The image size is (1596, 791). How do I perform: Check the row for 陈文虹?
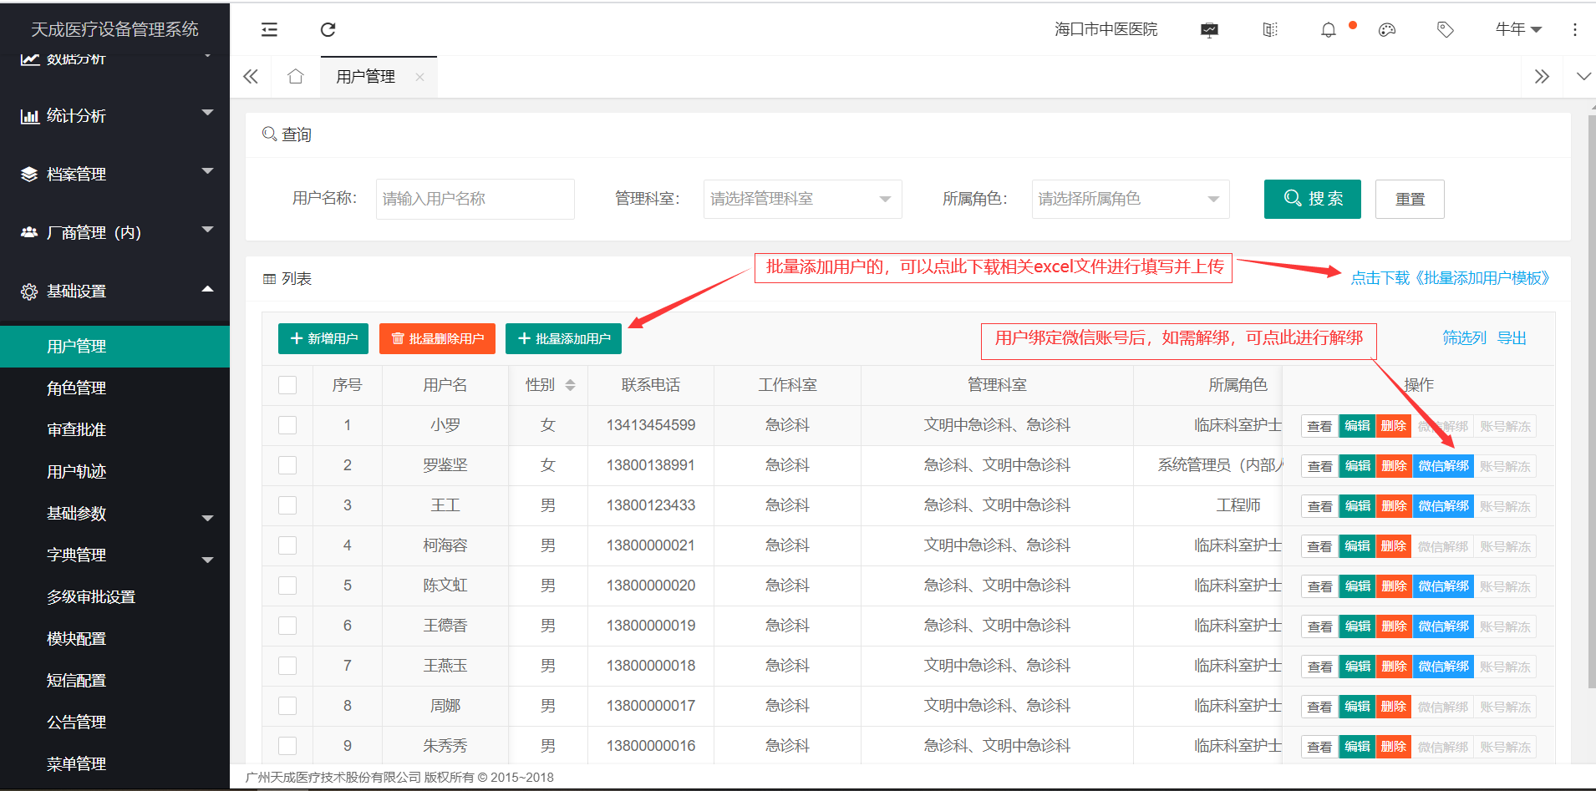pyautogui.click(x=287, y=586)
